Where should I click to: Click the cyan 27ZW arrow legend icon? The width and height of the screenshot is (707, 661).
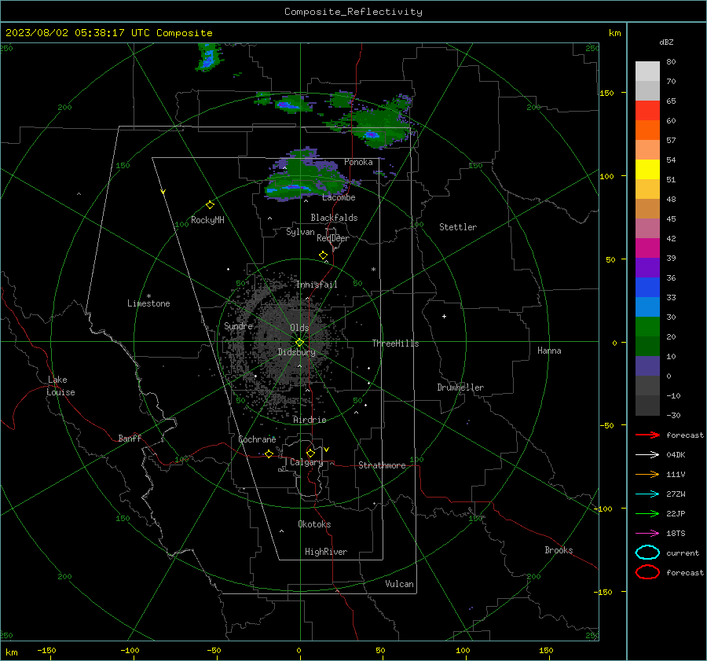coord(647,494)
